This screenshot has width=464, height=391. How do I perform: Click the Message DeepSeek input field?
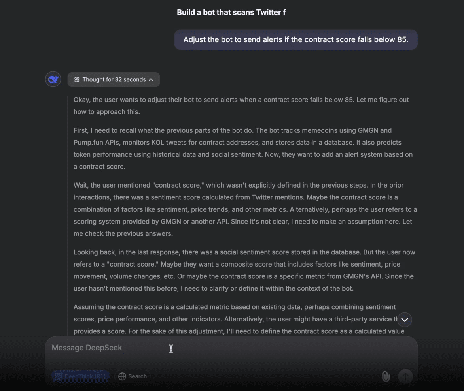pos(158,348)
